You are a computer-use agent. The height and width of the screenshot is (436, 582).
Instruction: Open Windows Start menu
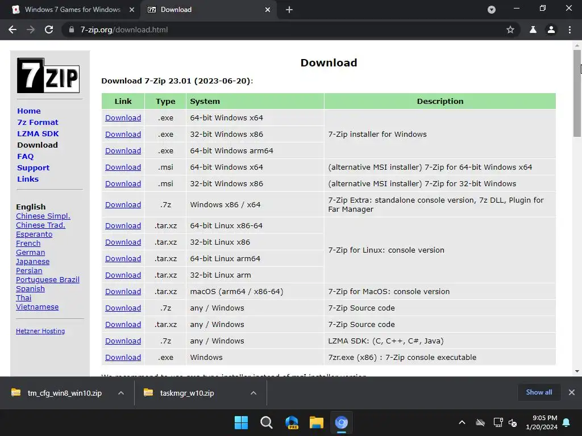241,422
